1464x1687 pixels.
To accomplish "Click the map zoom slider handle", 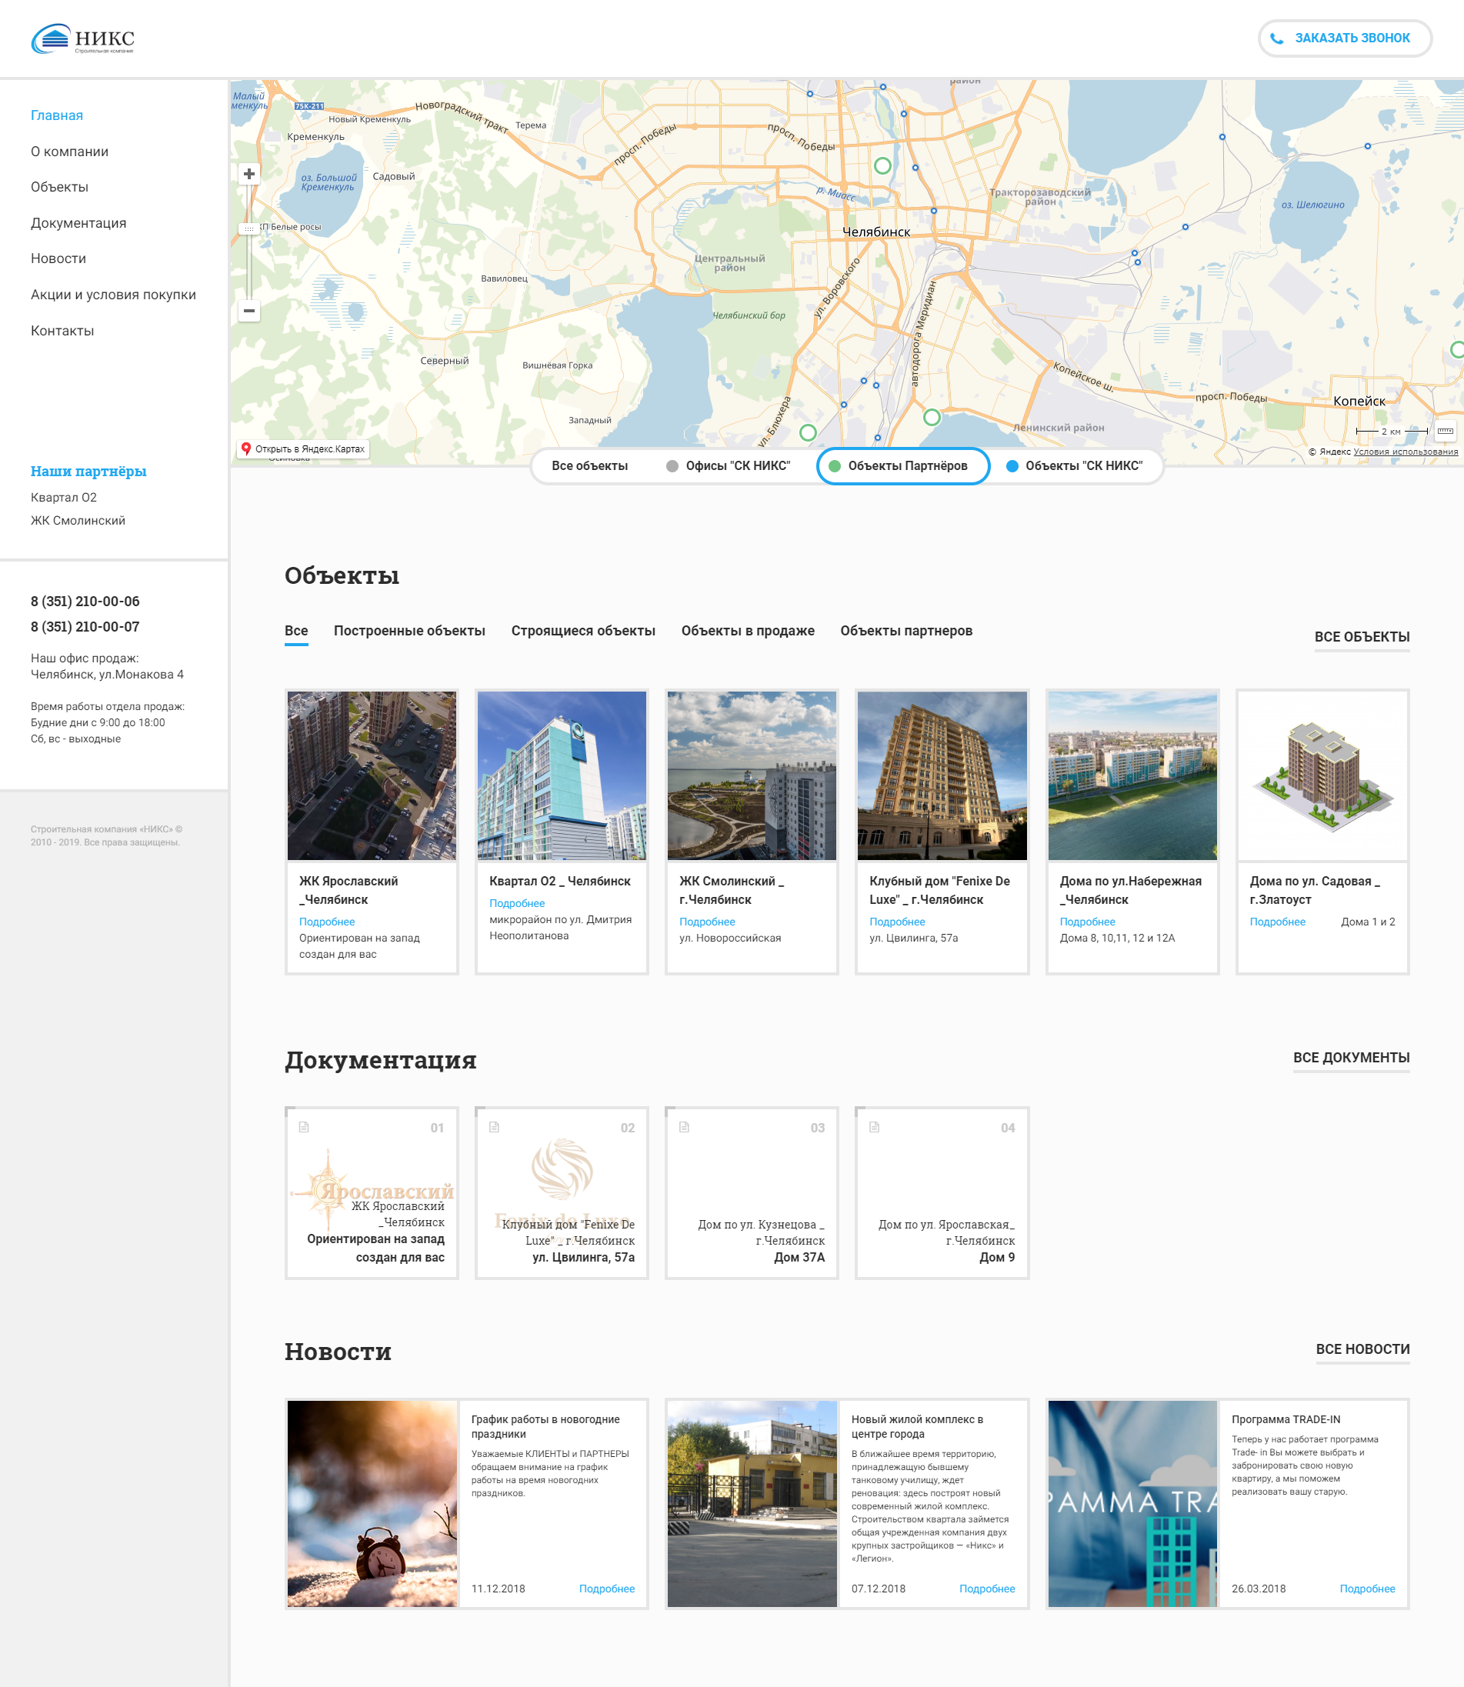I will (249, 228).
